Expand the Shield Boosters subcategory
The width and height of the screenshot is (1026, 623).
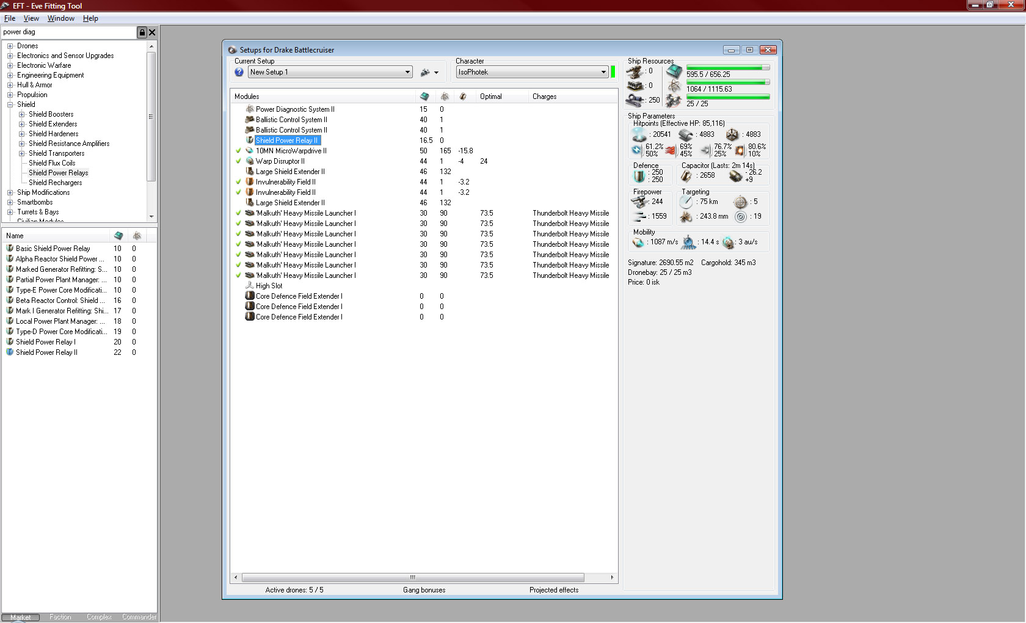point(21,114)
